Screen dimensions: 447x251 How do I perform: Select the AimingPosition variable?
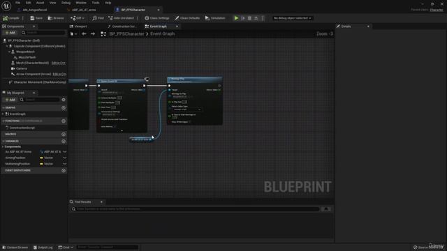pyautogui.click(x=15, y=158)
